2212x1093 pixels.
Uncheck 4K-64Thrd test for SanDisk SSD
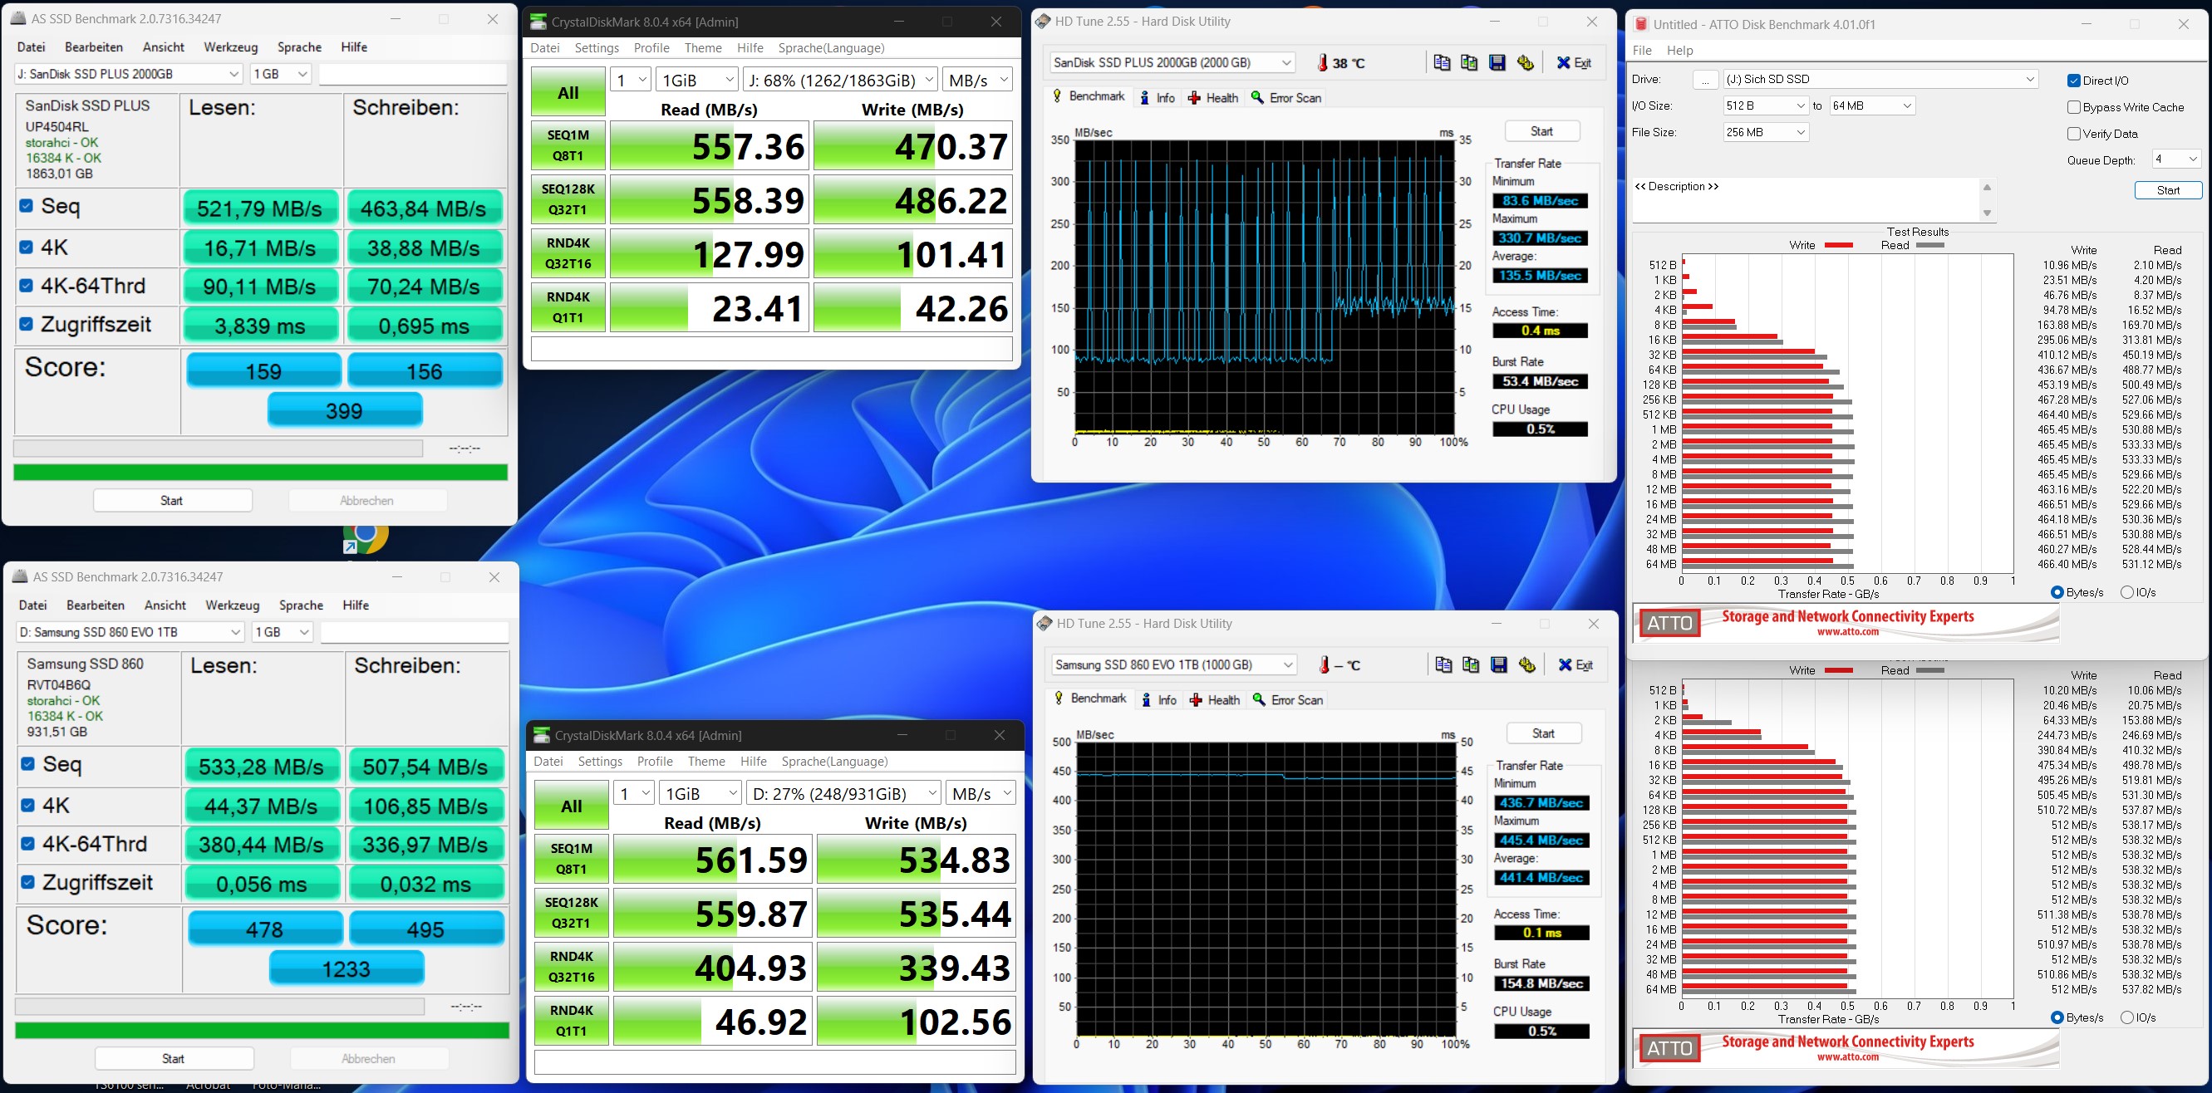coord(27,286)
